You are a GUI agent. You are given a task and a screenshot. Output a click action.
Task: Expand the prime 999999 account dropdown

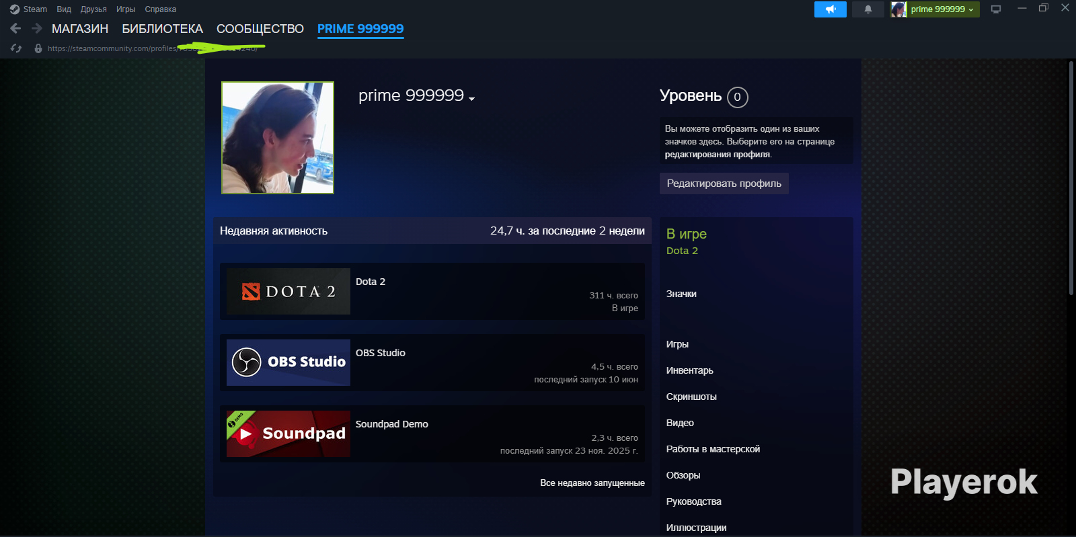click(943, 9)
